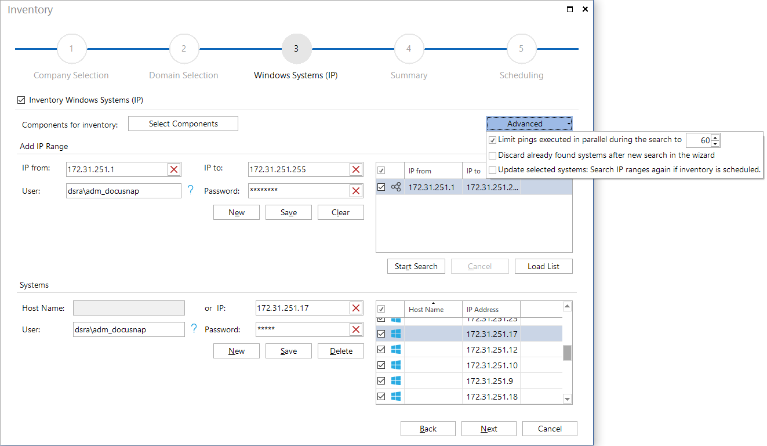Click Clear button under IP range

(341, 212)
